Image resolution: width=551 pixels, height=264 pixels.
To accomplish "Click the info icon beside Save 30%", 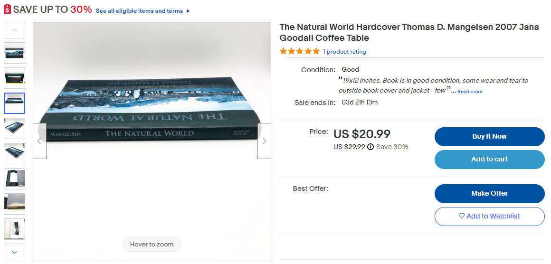I will (x=370, y=147).
